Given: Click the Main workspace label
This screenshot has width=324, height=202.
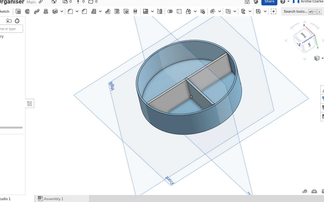Looking at the screenshot, I should click(x=31, y=2).
